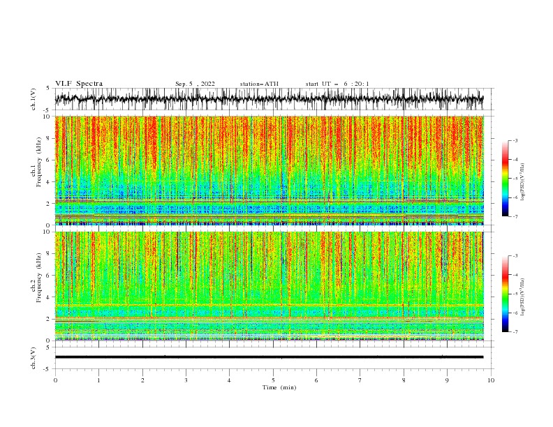This screenshot has height=427, width=553.
Task: Select the date label 'Sep. 5 , 2022'
Action: [195, 84]
